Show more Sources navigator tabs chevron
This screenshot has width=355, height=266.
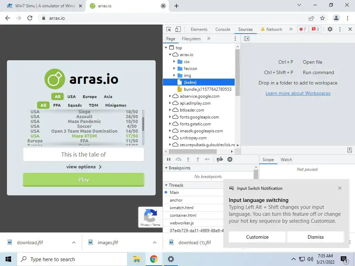pyautogui.click(x=209, y=39)
